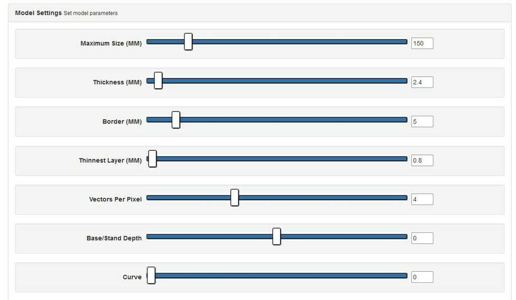The width and height of the screenshot is (516, 300).
Task: Click the Model Settings panel heading
Action: (x=38, y=13)
